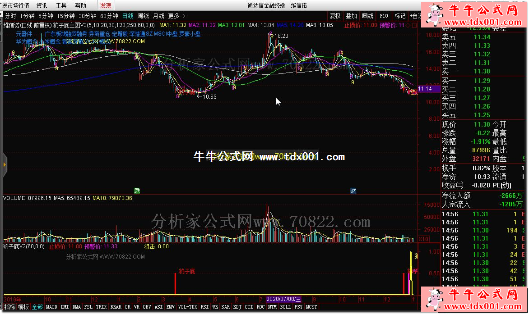
Task: Click the 定增股 concept tag
Action: (x=120, y=34)
